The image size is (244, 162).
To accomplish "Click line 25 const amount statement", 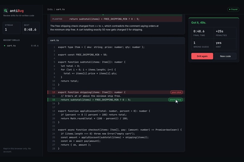I will [x=104, y=137].
